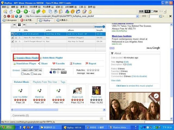Image resolution: width=174 pixels, height=130 pixels.
Task: Skip to previous track in player
Action: [14, 25]
